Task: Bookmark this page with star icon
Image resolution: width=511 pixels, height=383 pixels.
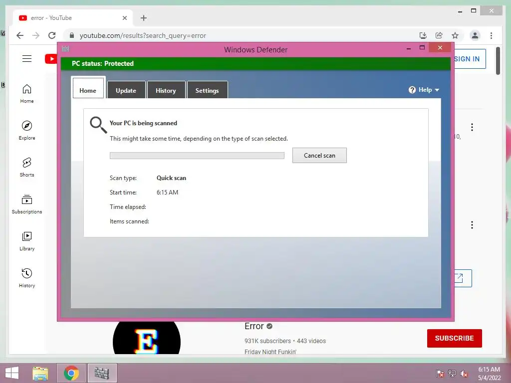Action: [455, 35]
